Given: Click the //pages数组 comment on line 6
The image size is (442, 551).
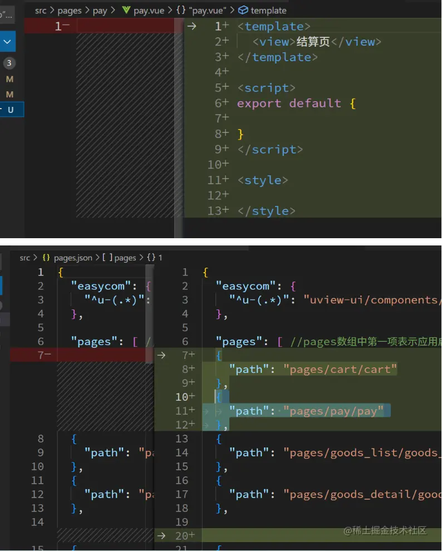Looking at the screenshot, I should click(365, 342).
